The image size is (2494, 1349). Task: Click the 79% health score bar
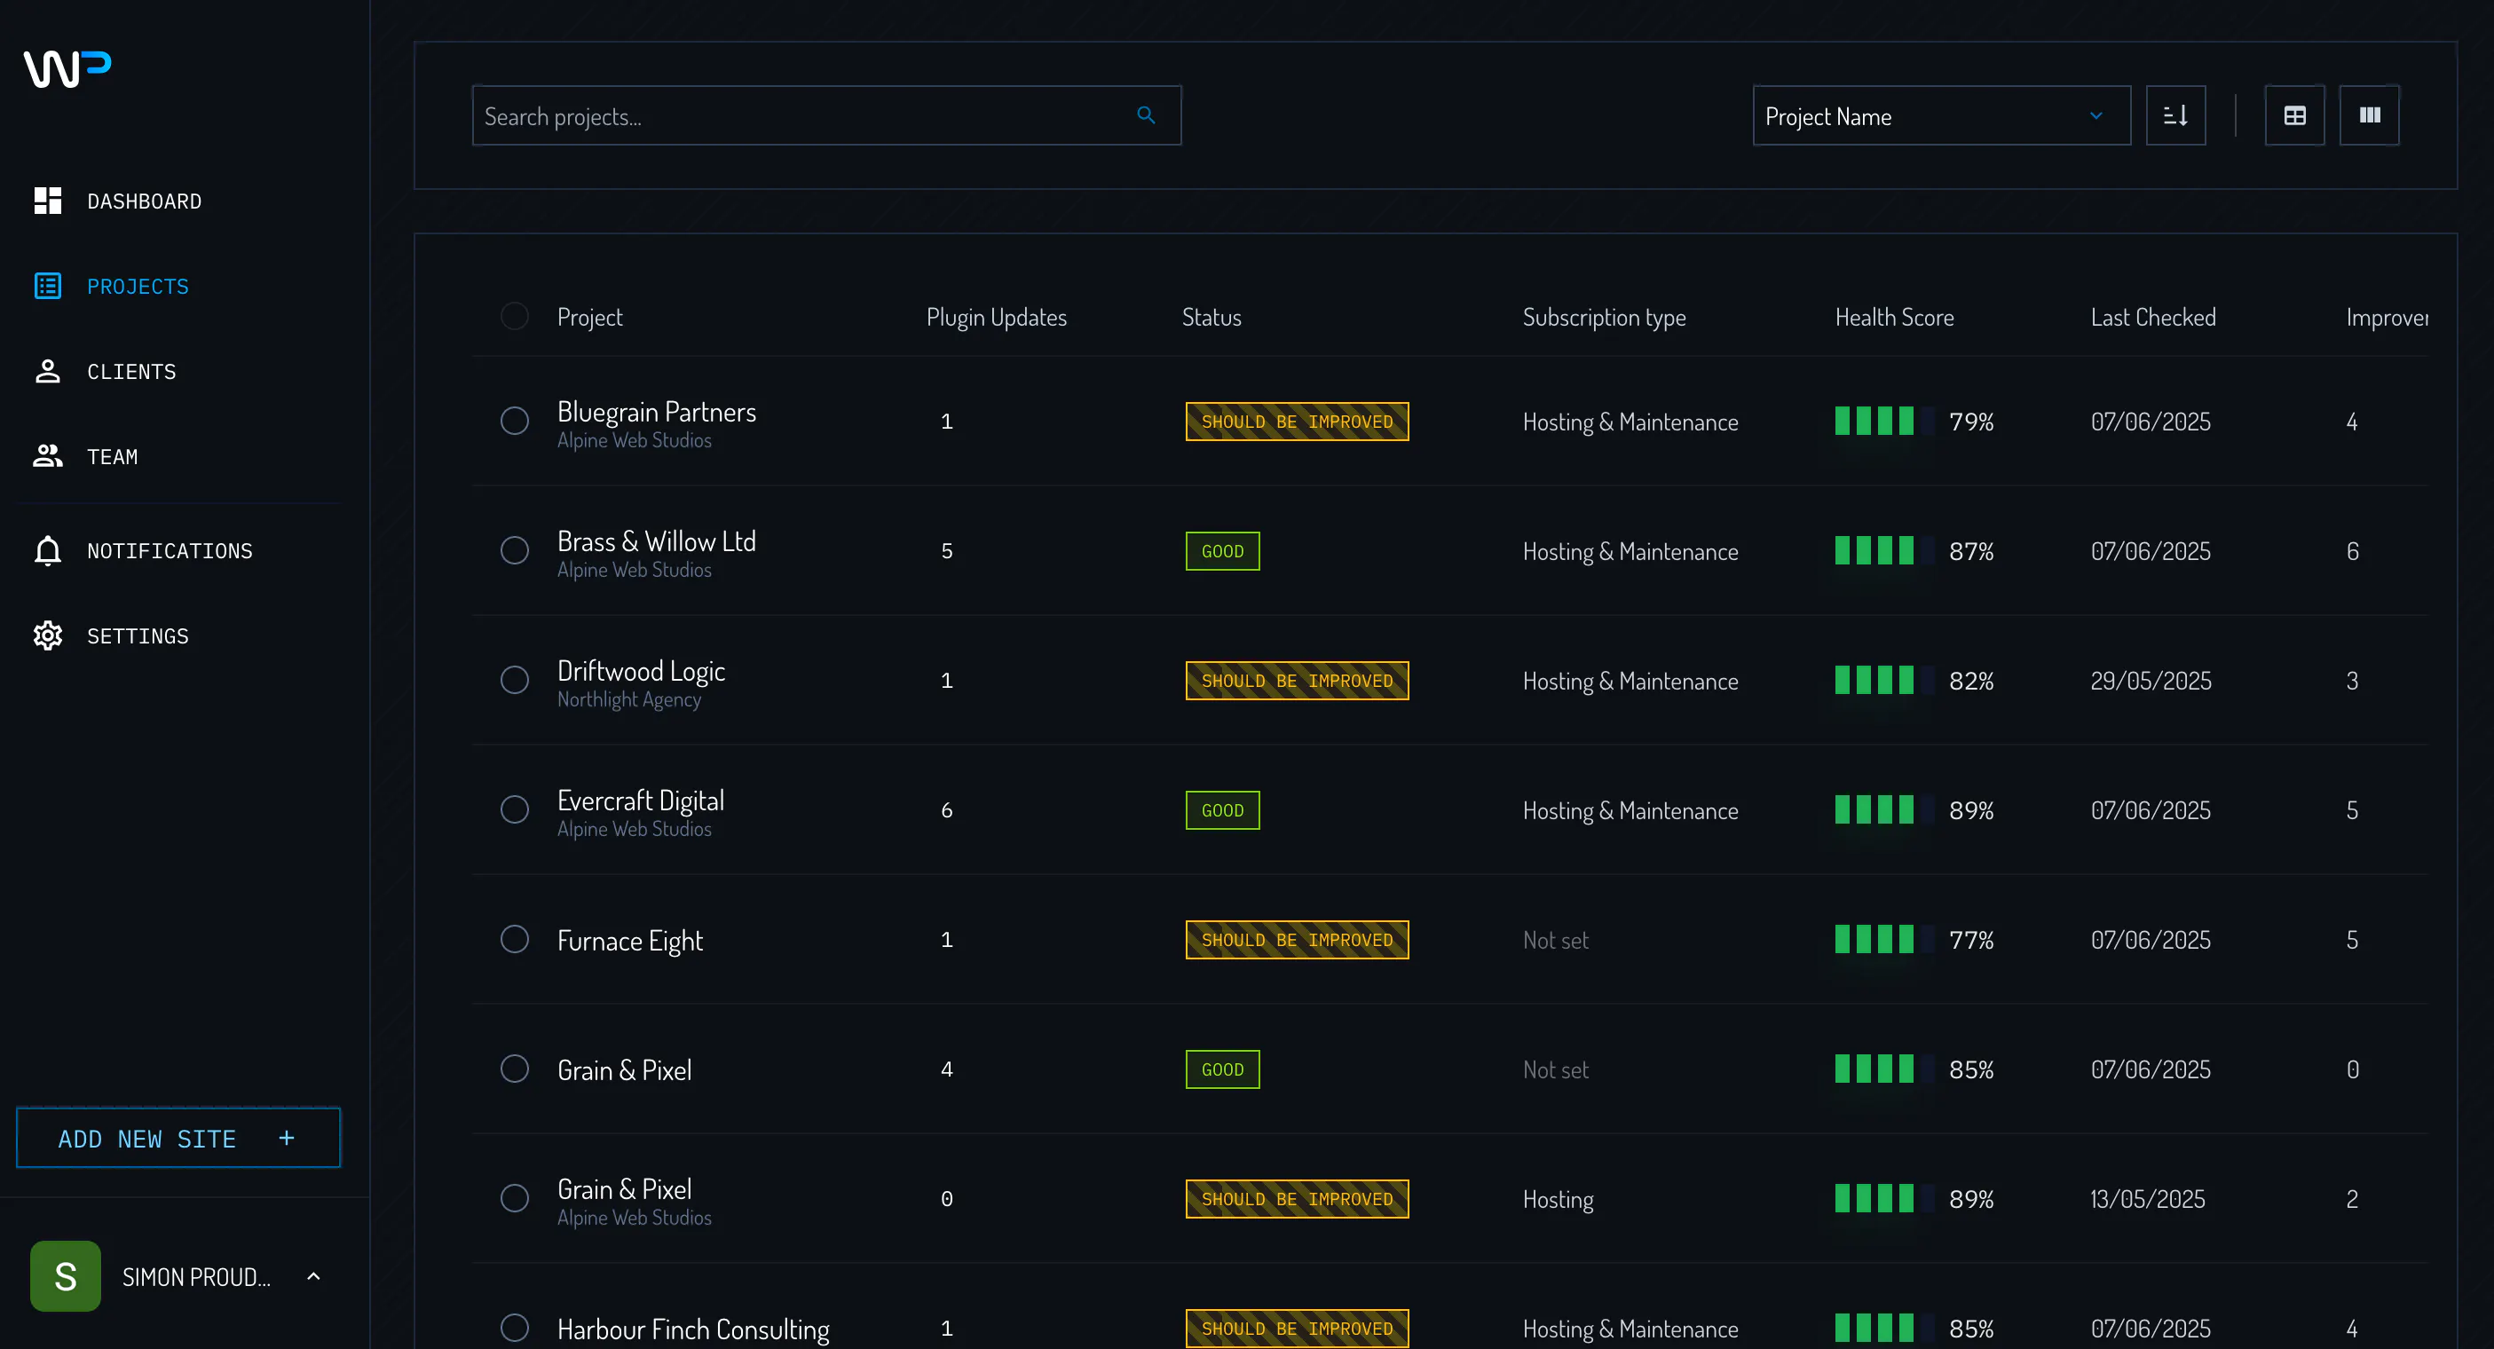point(1884,422)
